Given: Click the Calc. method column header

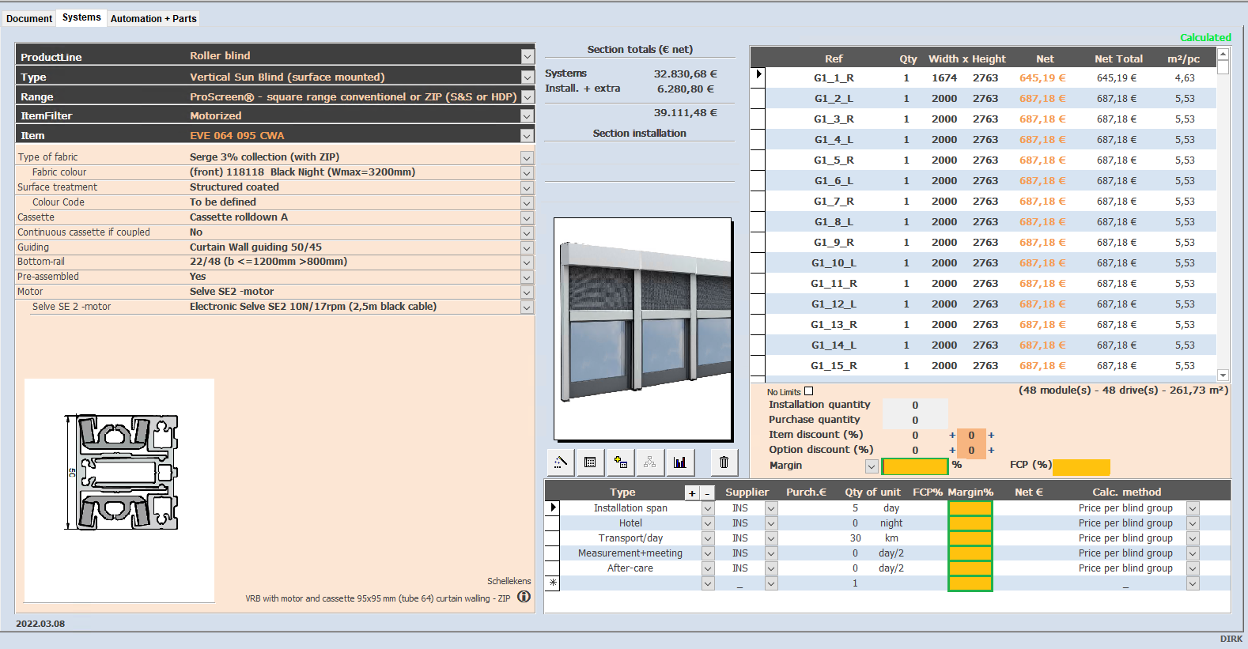Looking at the screenshot, I should [x=1126, y=492].
